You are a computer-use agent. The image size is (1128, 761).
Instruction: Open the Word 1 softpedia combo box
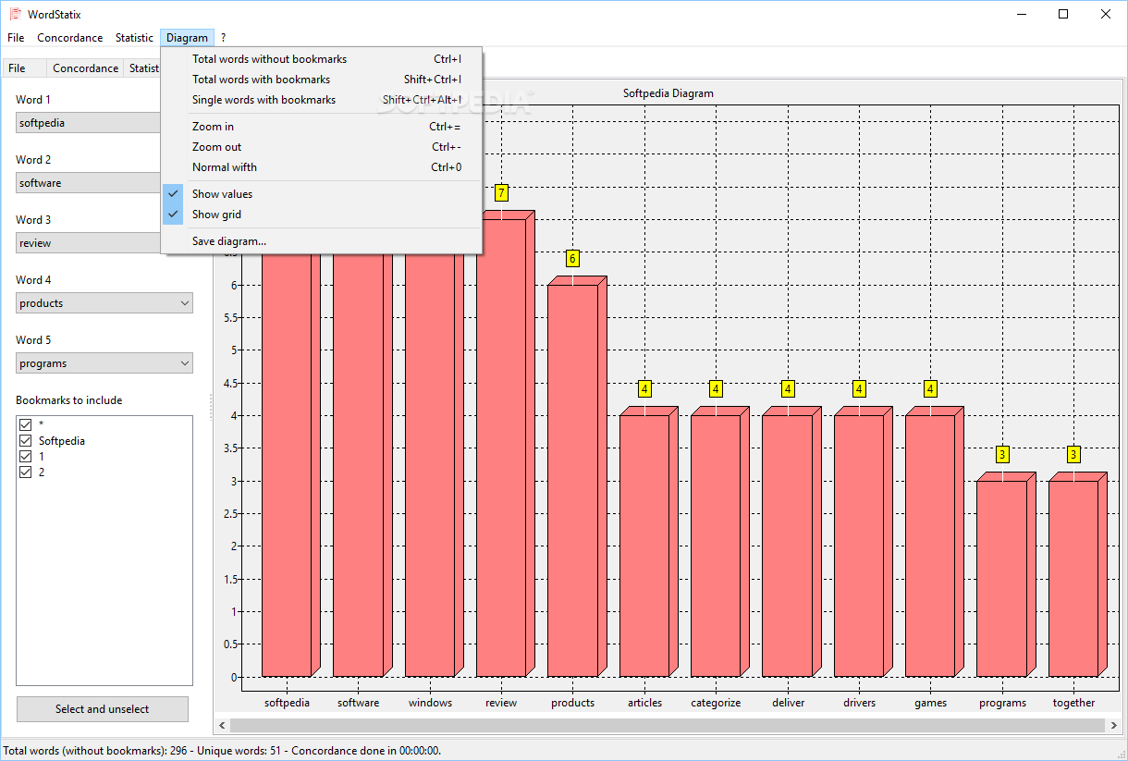(89, 123)
